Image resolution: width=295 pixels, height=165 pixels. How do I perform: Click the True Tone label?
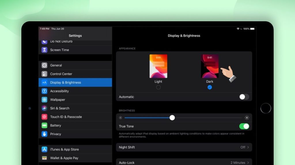126,126
